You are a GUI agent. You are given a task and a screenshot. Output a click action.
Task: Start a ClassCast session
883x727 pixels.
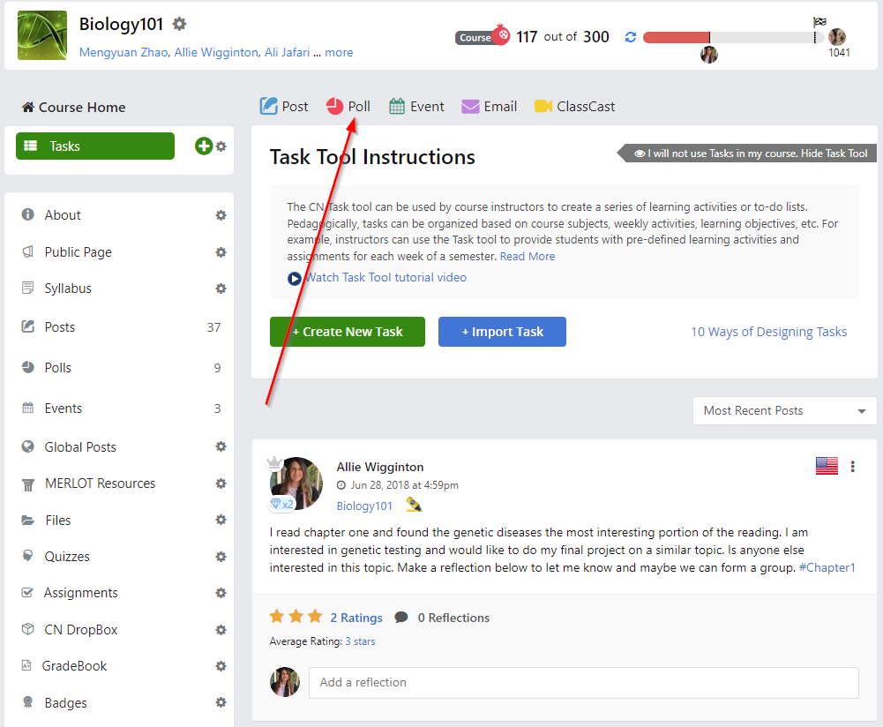574,107
